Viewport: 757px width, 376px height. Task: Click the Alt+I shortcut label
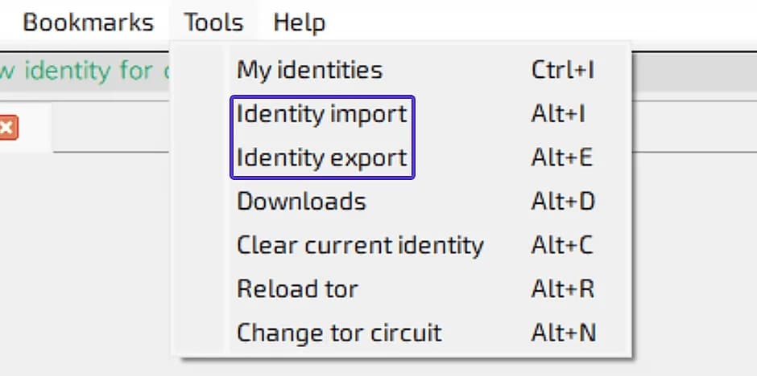tap(558, 114)
